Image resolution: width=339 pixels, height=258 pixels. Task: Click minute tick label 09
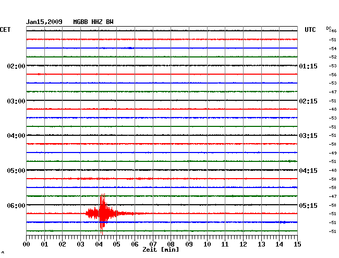pos(189,244)
